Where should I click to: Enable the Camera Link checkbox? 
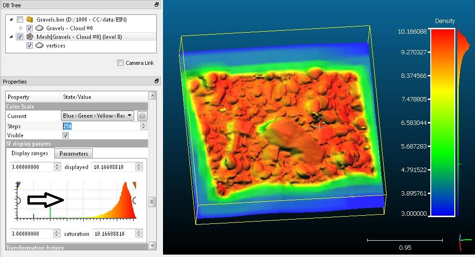tap(121, 63)
